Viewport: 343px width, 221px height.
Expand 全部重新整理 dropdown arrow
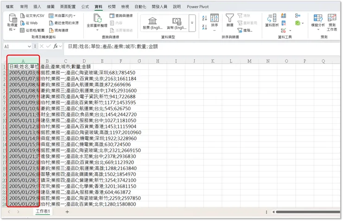pos(97,30)
